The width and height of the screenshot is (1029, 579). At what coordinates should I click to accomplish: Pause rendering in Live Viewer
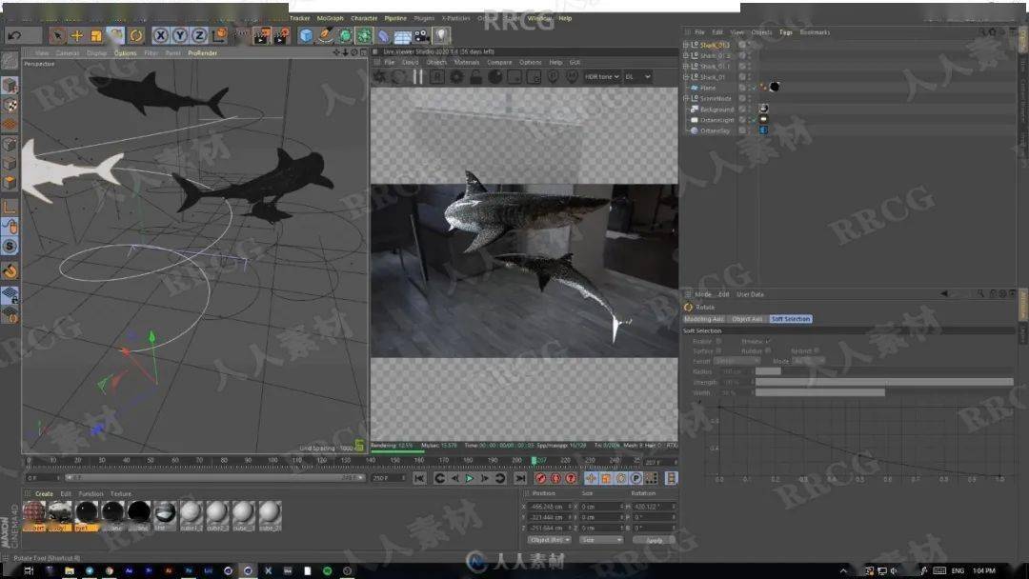pos(417,77)
